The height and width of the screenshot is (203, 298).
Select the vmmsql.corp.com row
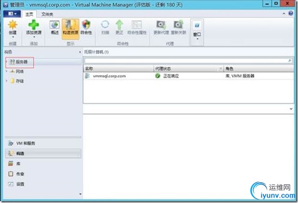click(x=188, y=76)
